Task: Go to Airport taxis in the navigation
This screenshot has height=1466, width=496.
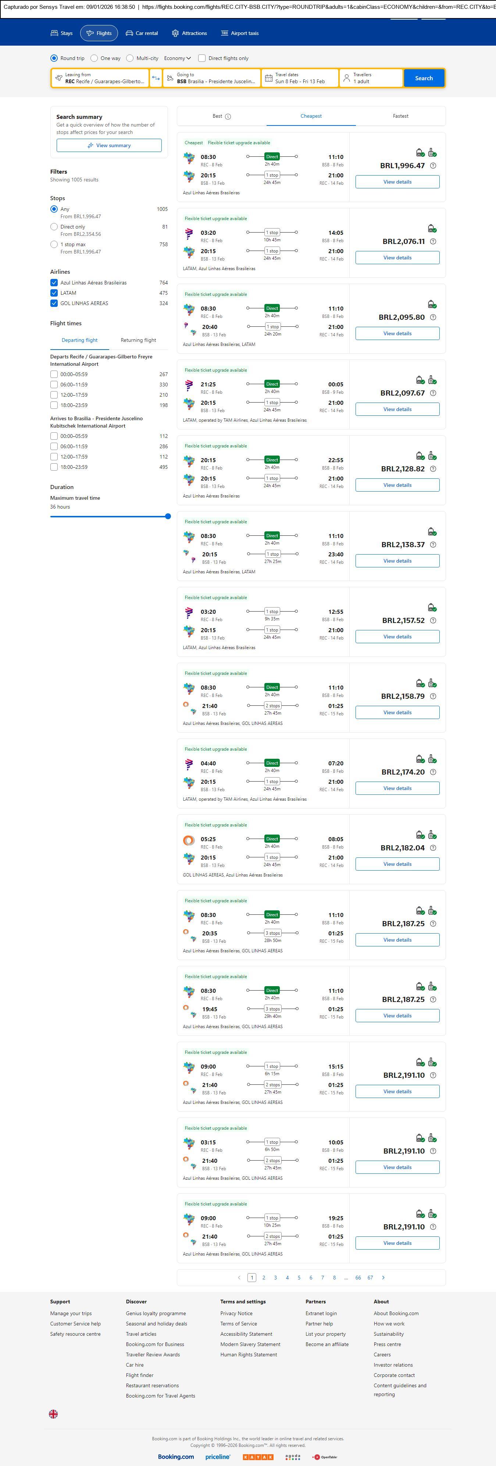Action: 239,33
